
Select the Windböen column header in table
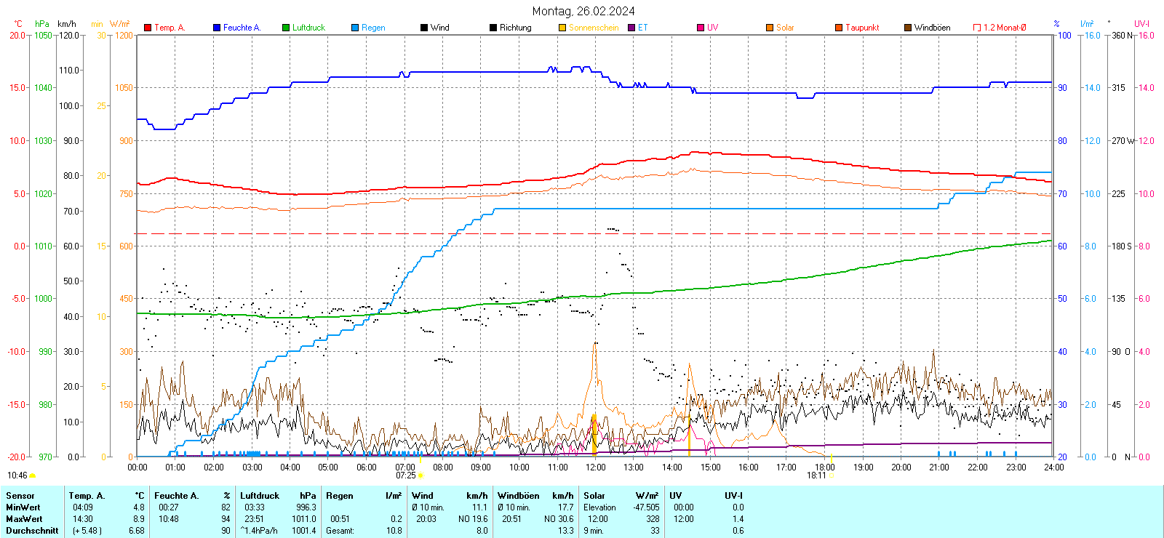pos(517,496)
